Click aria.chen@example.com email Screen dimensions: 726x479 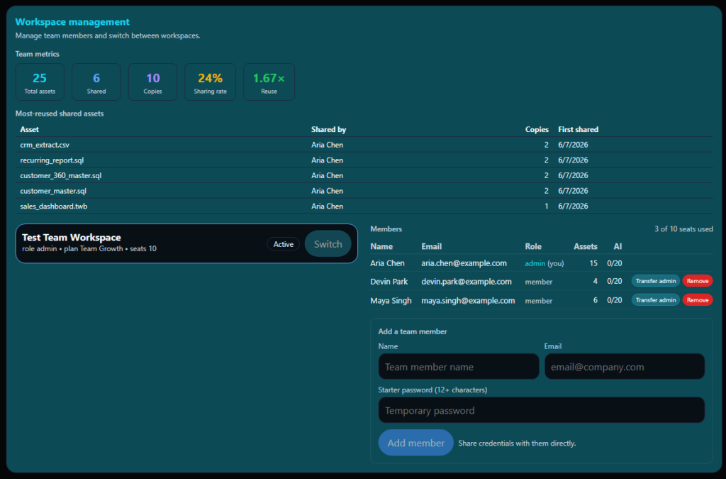coord(464,263)
